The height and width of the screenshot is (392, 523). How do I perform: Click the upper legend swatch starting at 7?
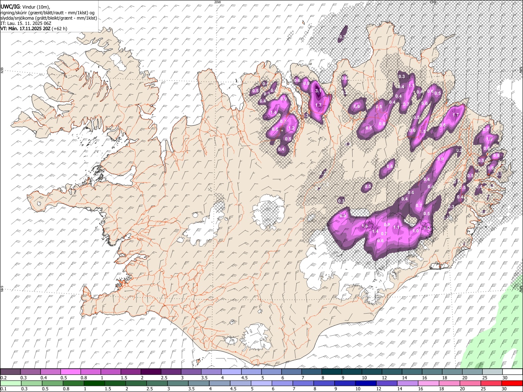tap(311, 372)
